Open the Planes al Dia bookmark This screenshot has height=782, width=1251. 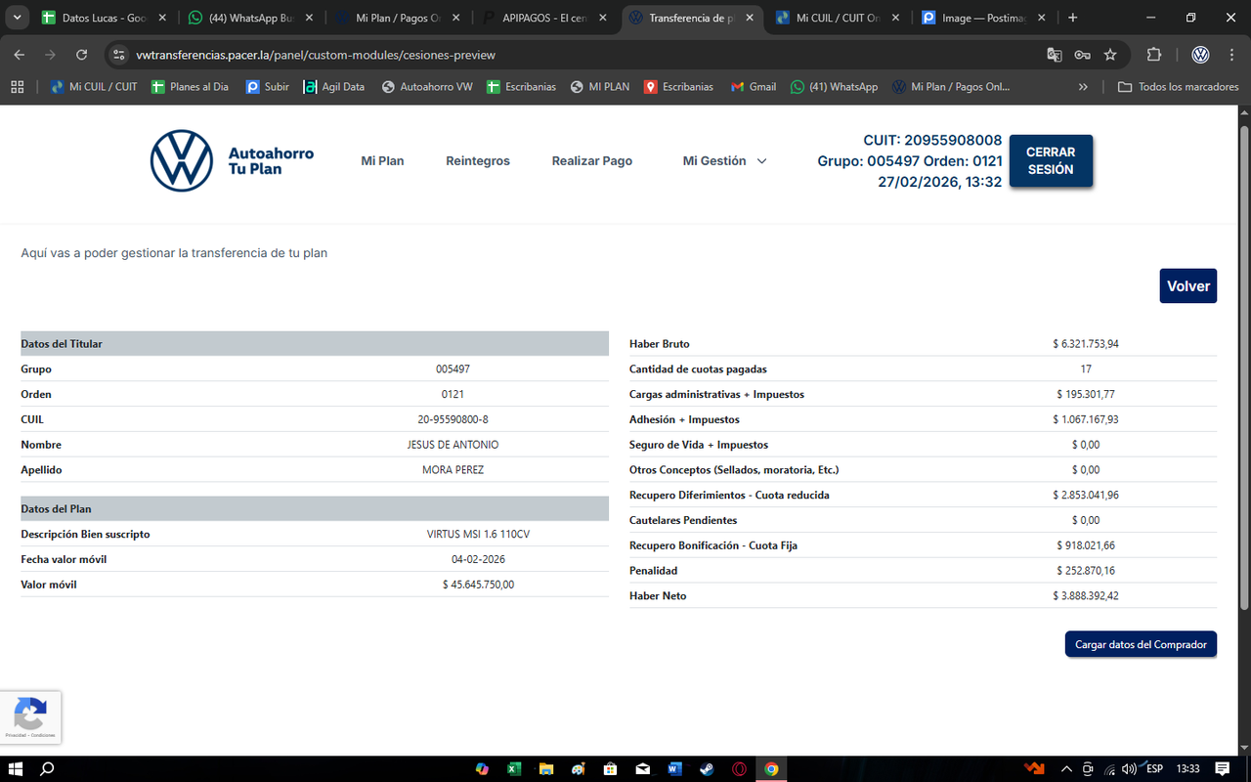[190, 86]
